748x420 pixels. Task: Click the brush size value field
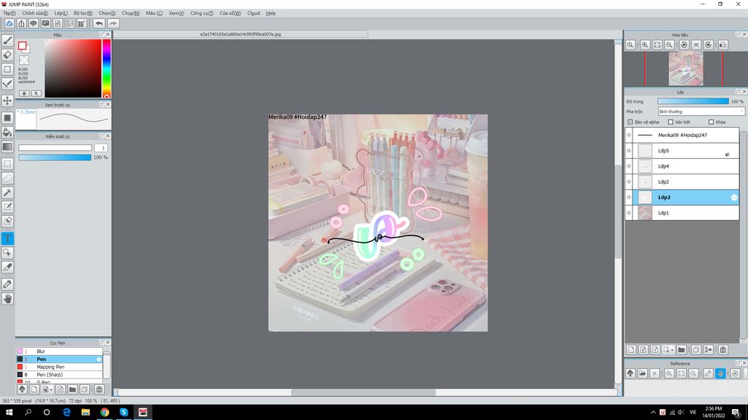(101, 148)
